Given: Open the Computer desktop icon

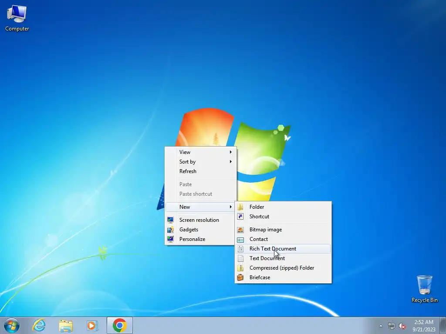Looking at the screenshot, I should coord(17,18).
